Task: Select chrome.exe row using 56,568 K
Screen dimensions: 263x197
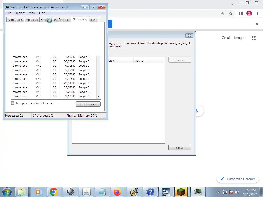Action: point(54,61)
